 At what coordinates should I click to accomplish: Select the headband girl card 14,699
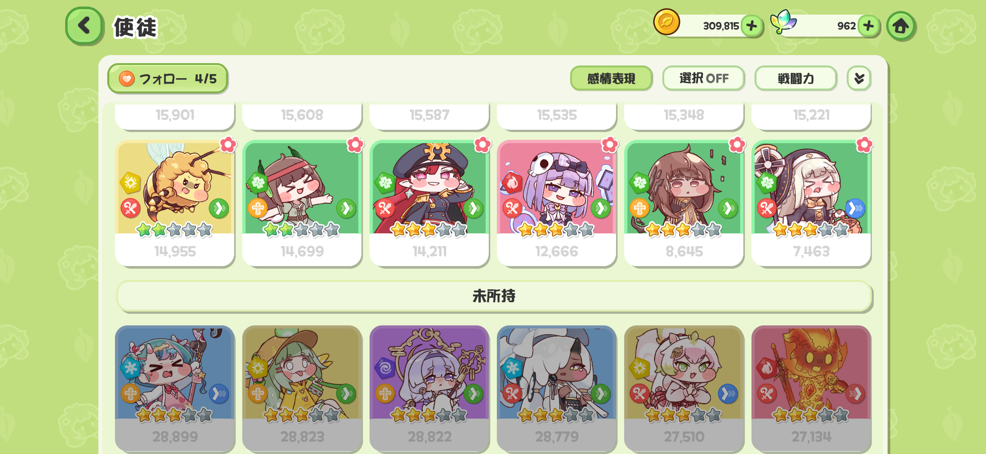click(302, 203)
